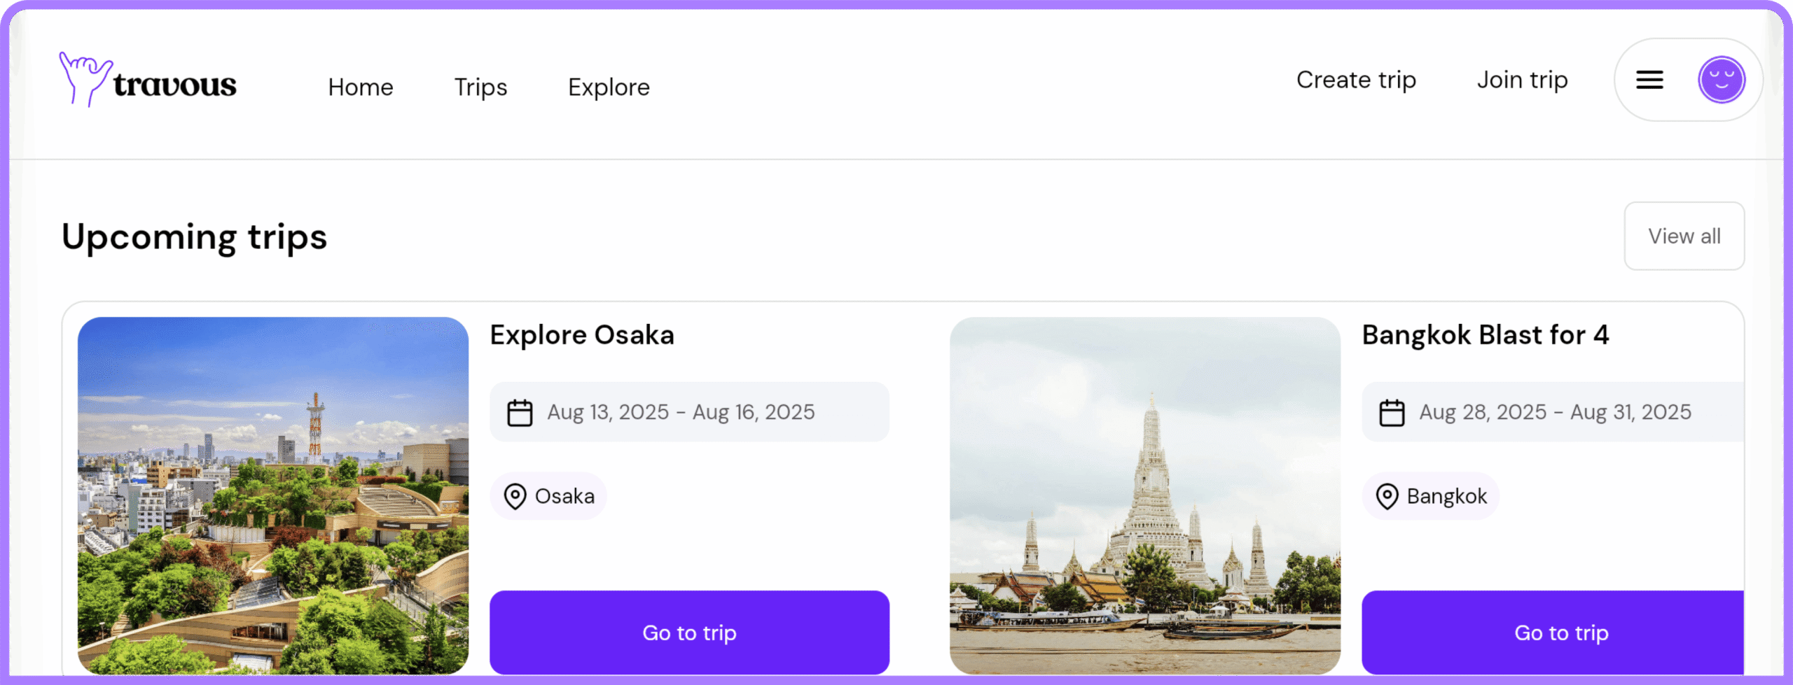This screenshot has width=1793, height=685.
Task: Click the Upcoming trips heading
Action: pyautogui.click(x=194, y=237)
